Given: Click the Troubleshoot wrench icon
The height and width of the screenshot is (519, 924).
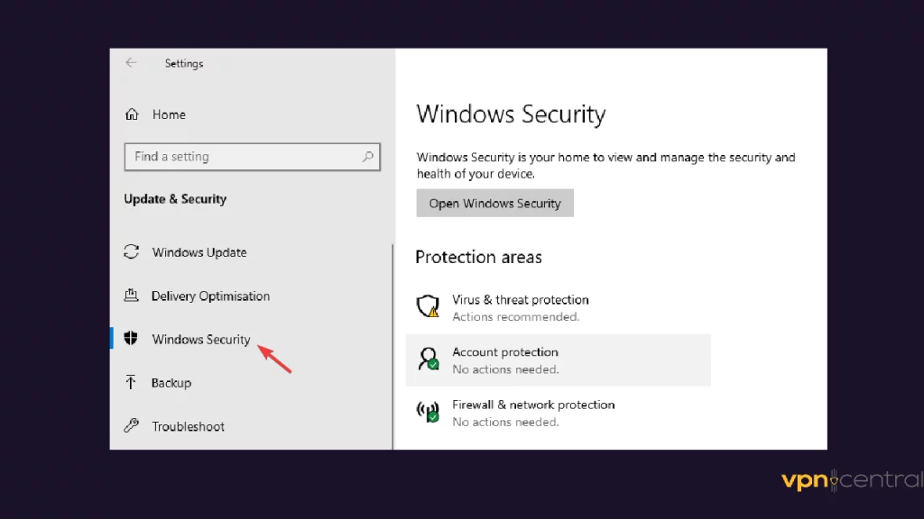Looking at the screenshot, I should (x=132, y=426).
